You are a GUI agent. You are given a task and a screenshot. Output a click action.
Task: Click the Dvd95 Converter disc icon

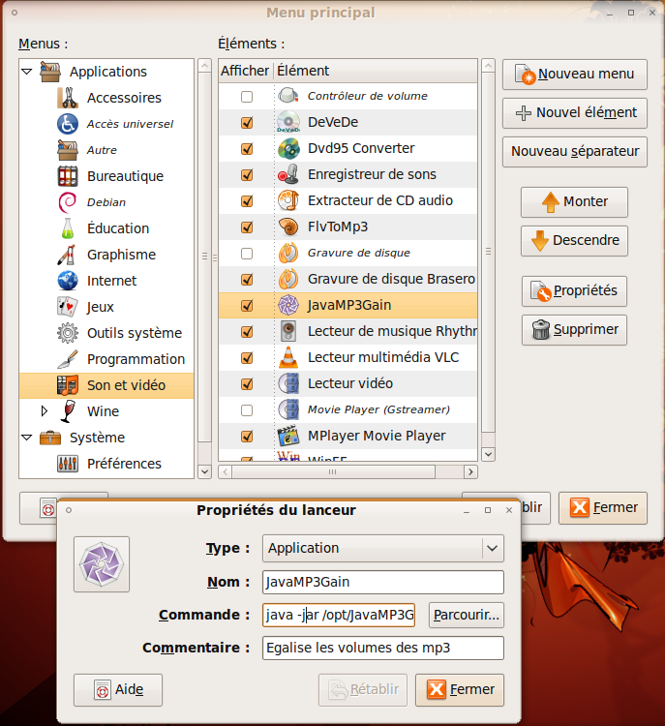pyautogui.click(x=288, y=148)
